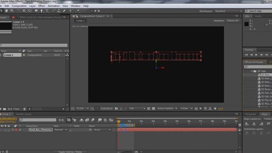Select the Pan Behind anchor point tool
Image resolution: width=272 pixels, height=153 pixels.
[x=30, y=11]
